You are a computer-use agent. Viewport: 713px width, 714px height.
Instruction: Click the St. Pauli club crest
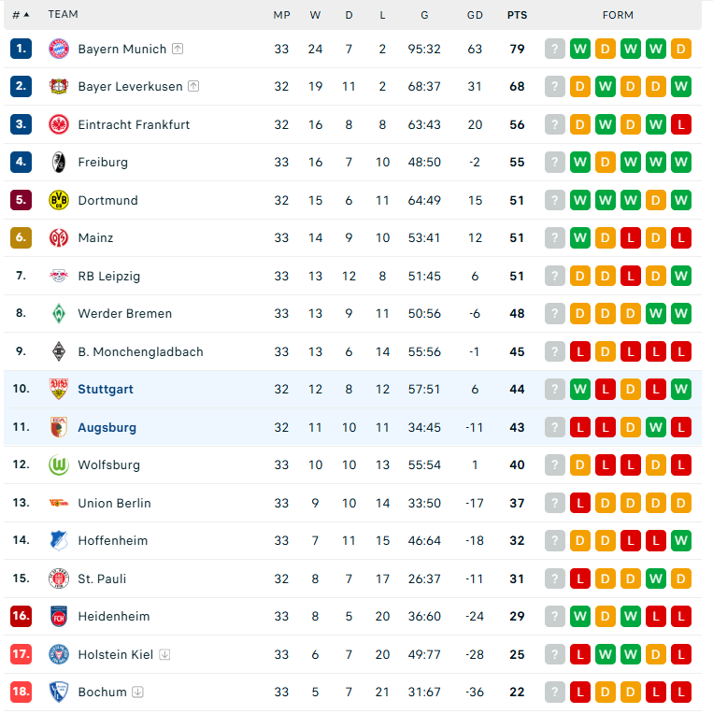coord(59,578)
